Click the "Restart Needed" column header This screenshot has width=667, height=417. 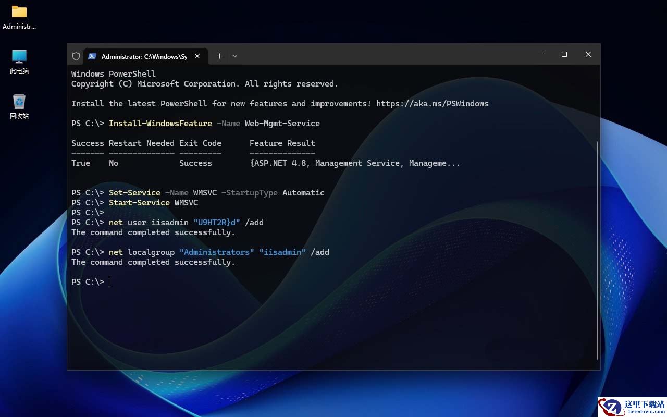pos(142,143)
